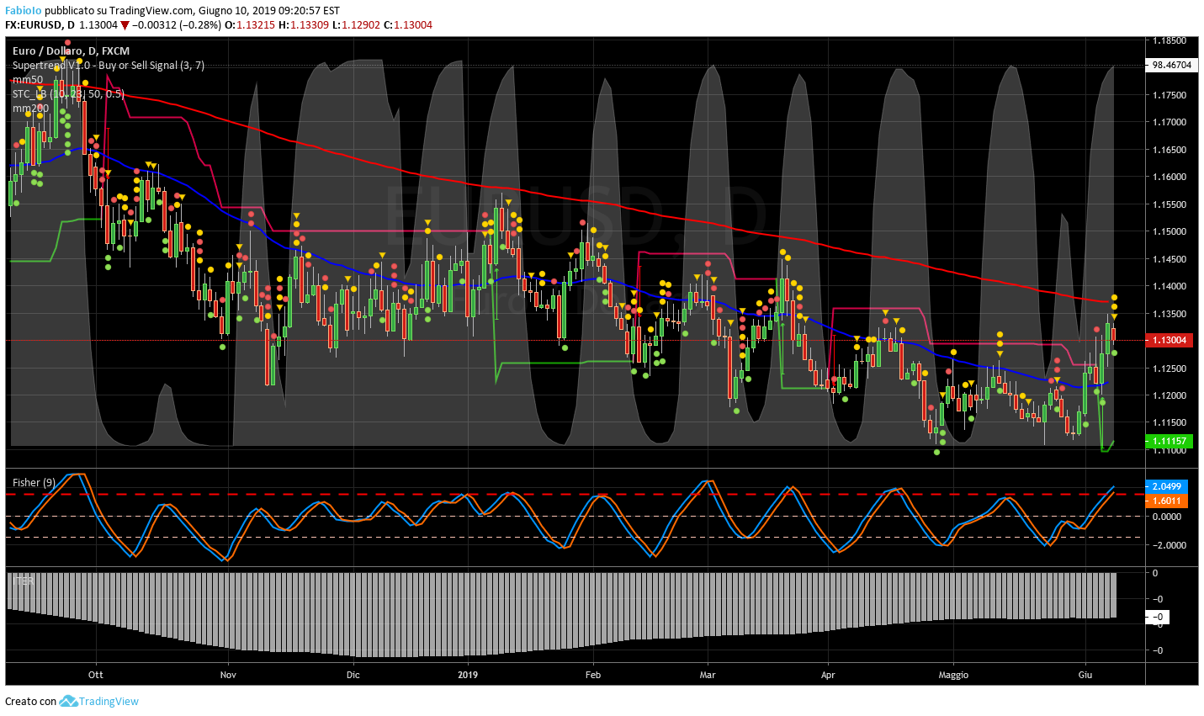
Task: Select the low price L:1.12902 value
Action: click(x=357, y=25)
